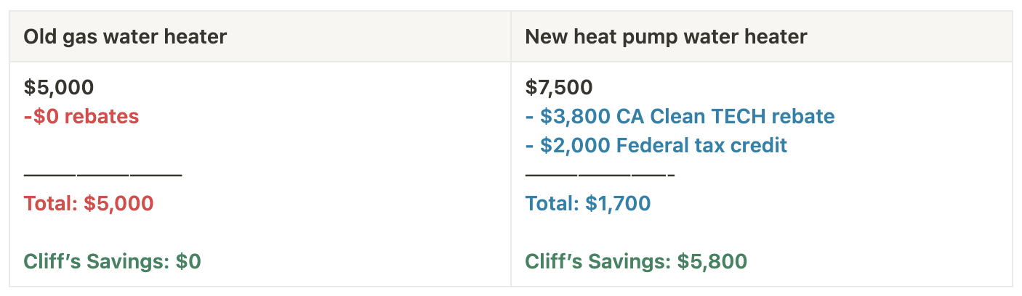Image resolution: width=1022 pixels, height=296 pixels.
Task: Click the '$2,000 Federal tax credit' line
Action: pyautogui.click(x=656, y=145)
